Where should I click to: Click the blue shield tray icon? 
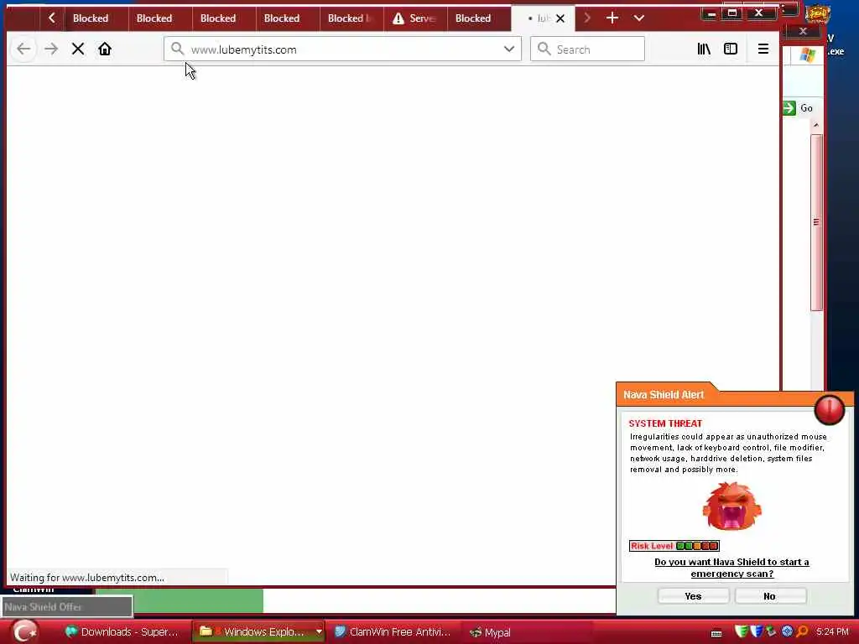tap(757, 632)
